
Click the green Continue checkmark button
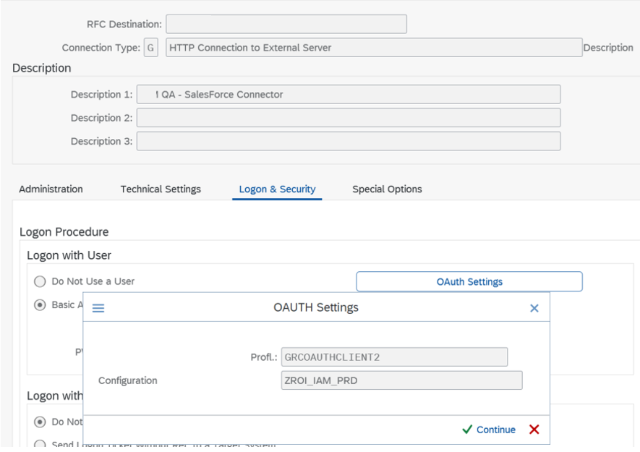pyautogui.click(x=489, y=430)
